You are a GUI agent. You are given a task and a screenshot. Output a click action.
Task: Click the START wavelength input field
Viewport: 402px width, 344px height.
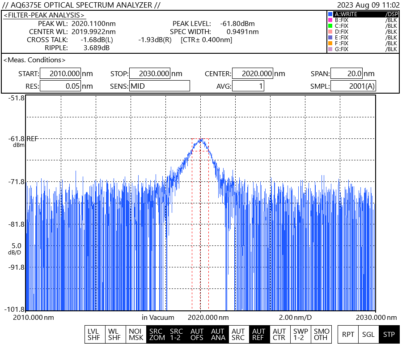60,74
